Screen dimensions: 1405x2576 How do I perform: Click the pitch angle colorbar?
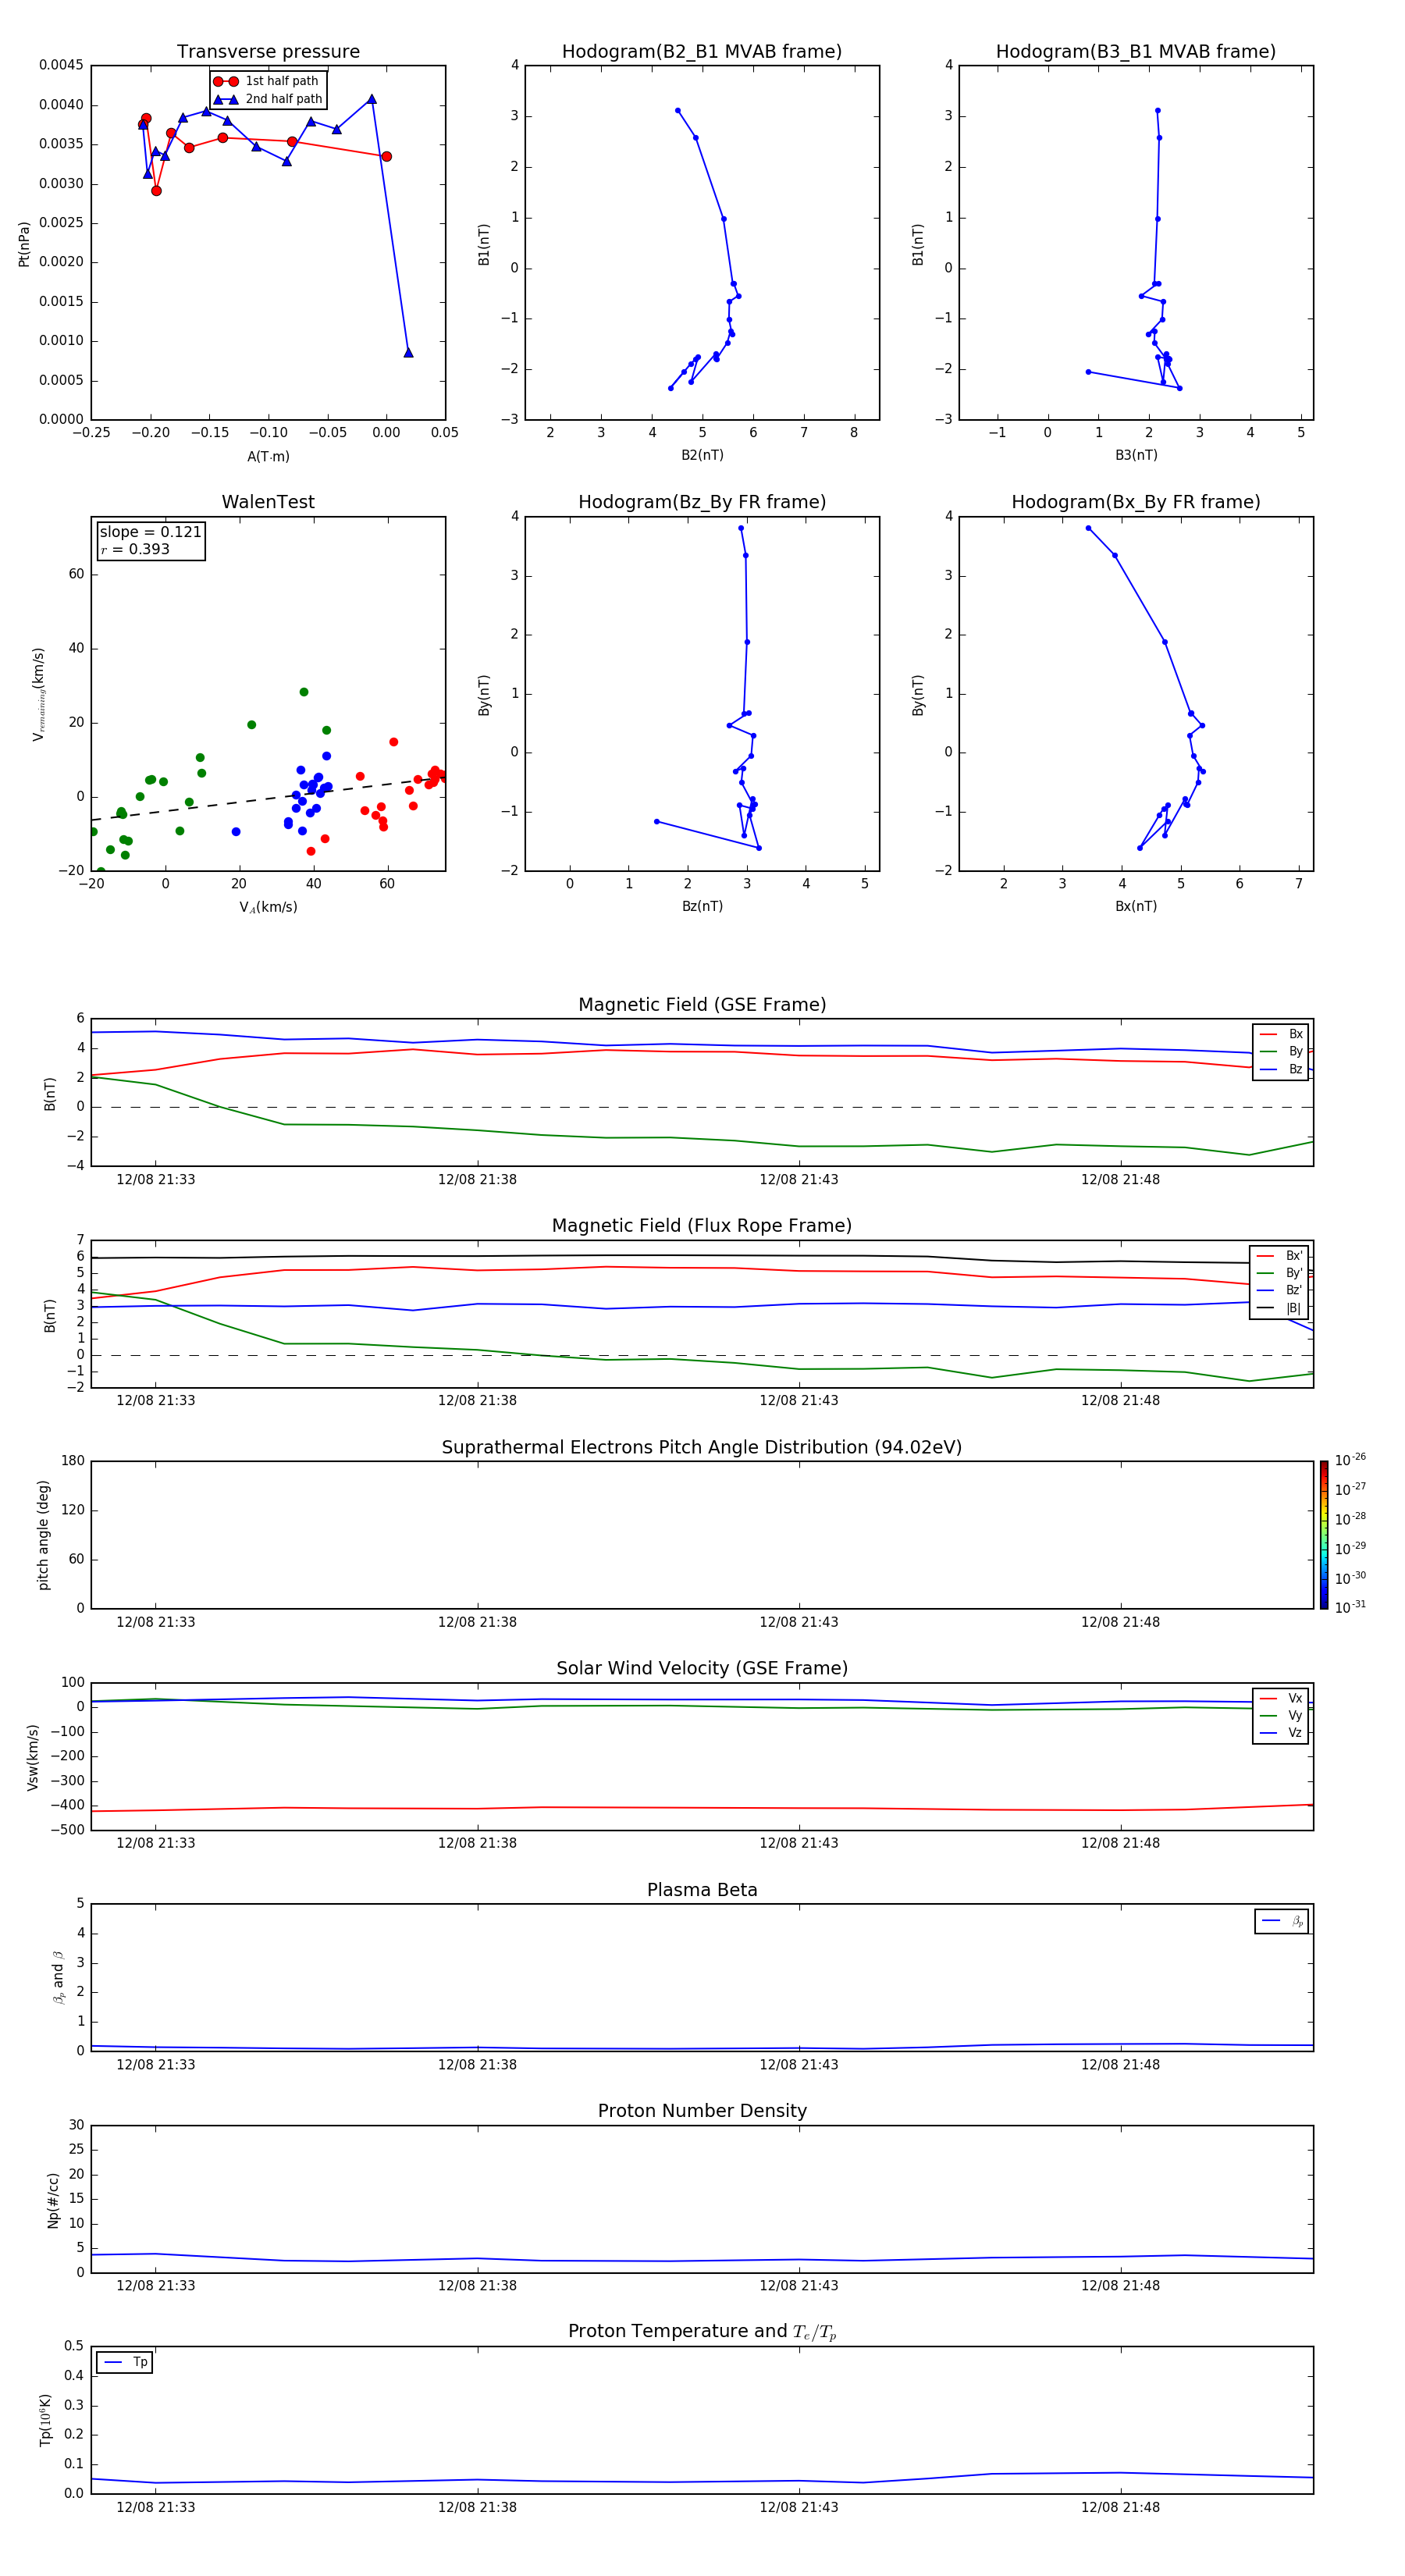click(1323, 1535)
